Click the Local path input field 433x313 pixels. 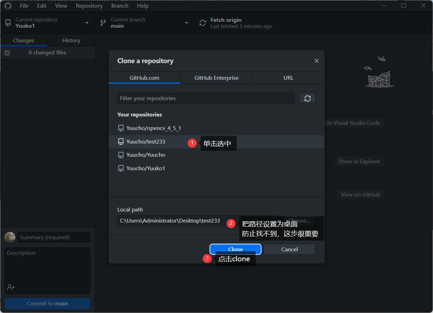pos(198,221)
